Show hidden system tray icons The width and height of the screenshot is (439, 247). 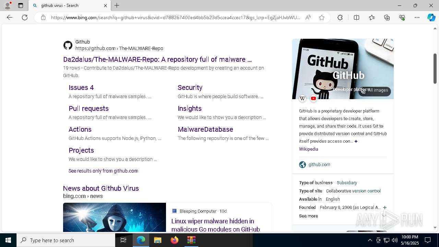tap(370, 240)
